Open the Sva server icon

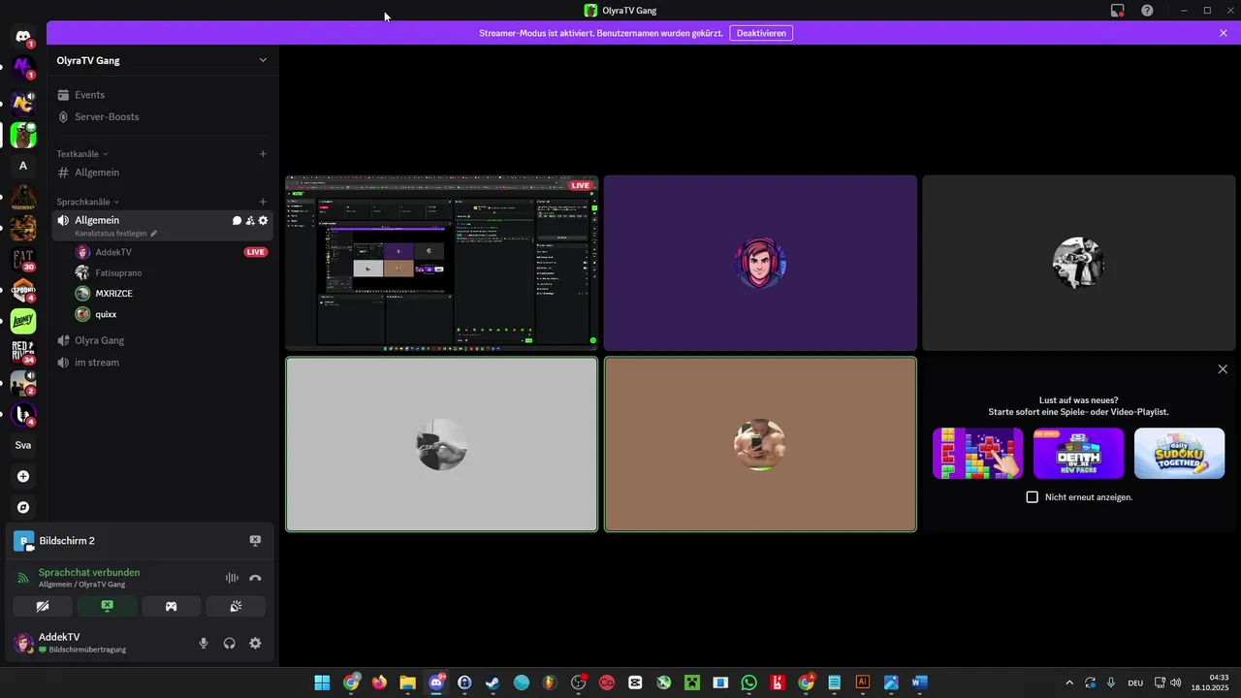(x=23, y=445)
